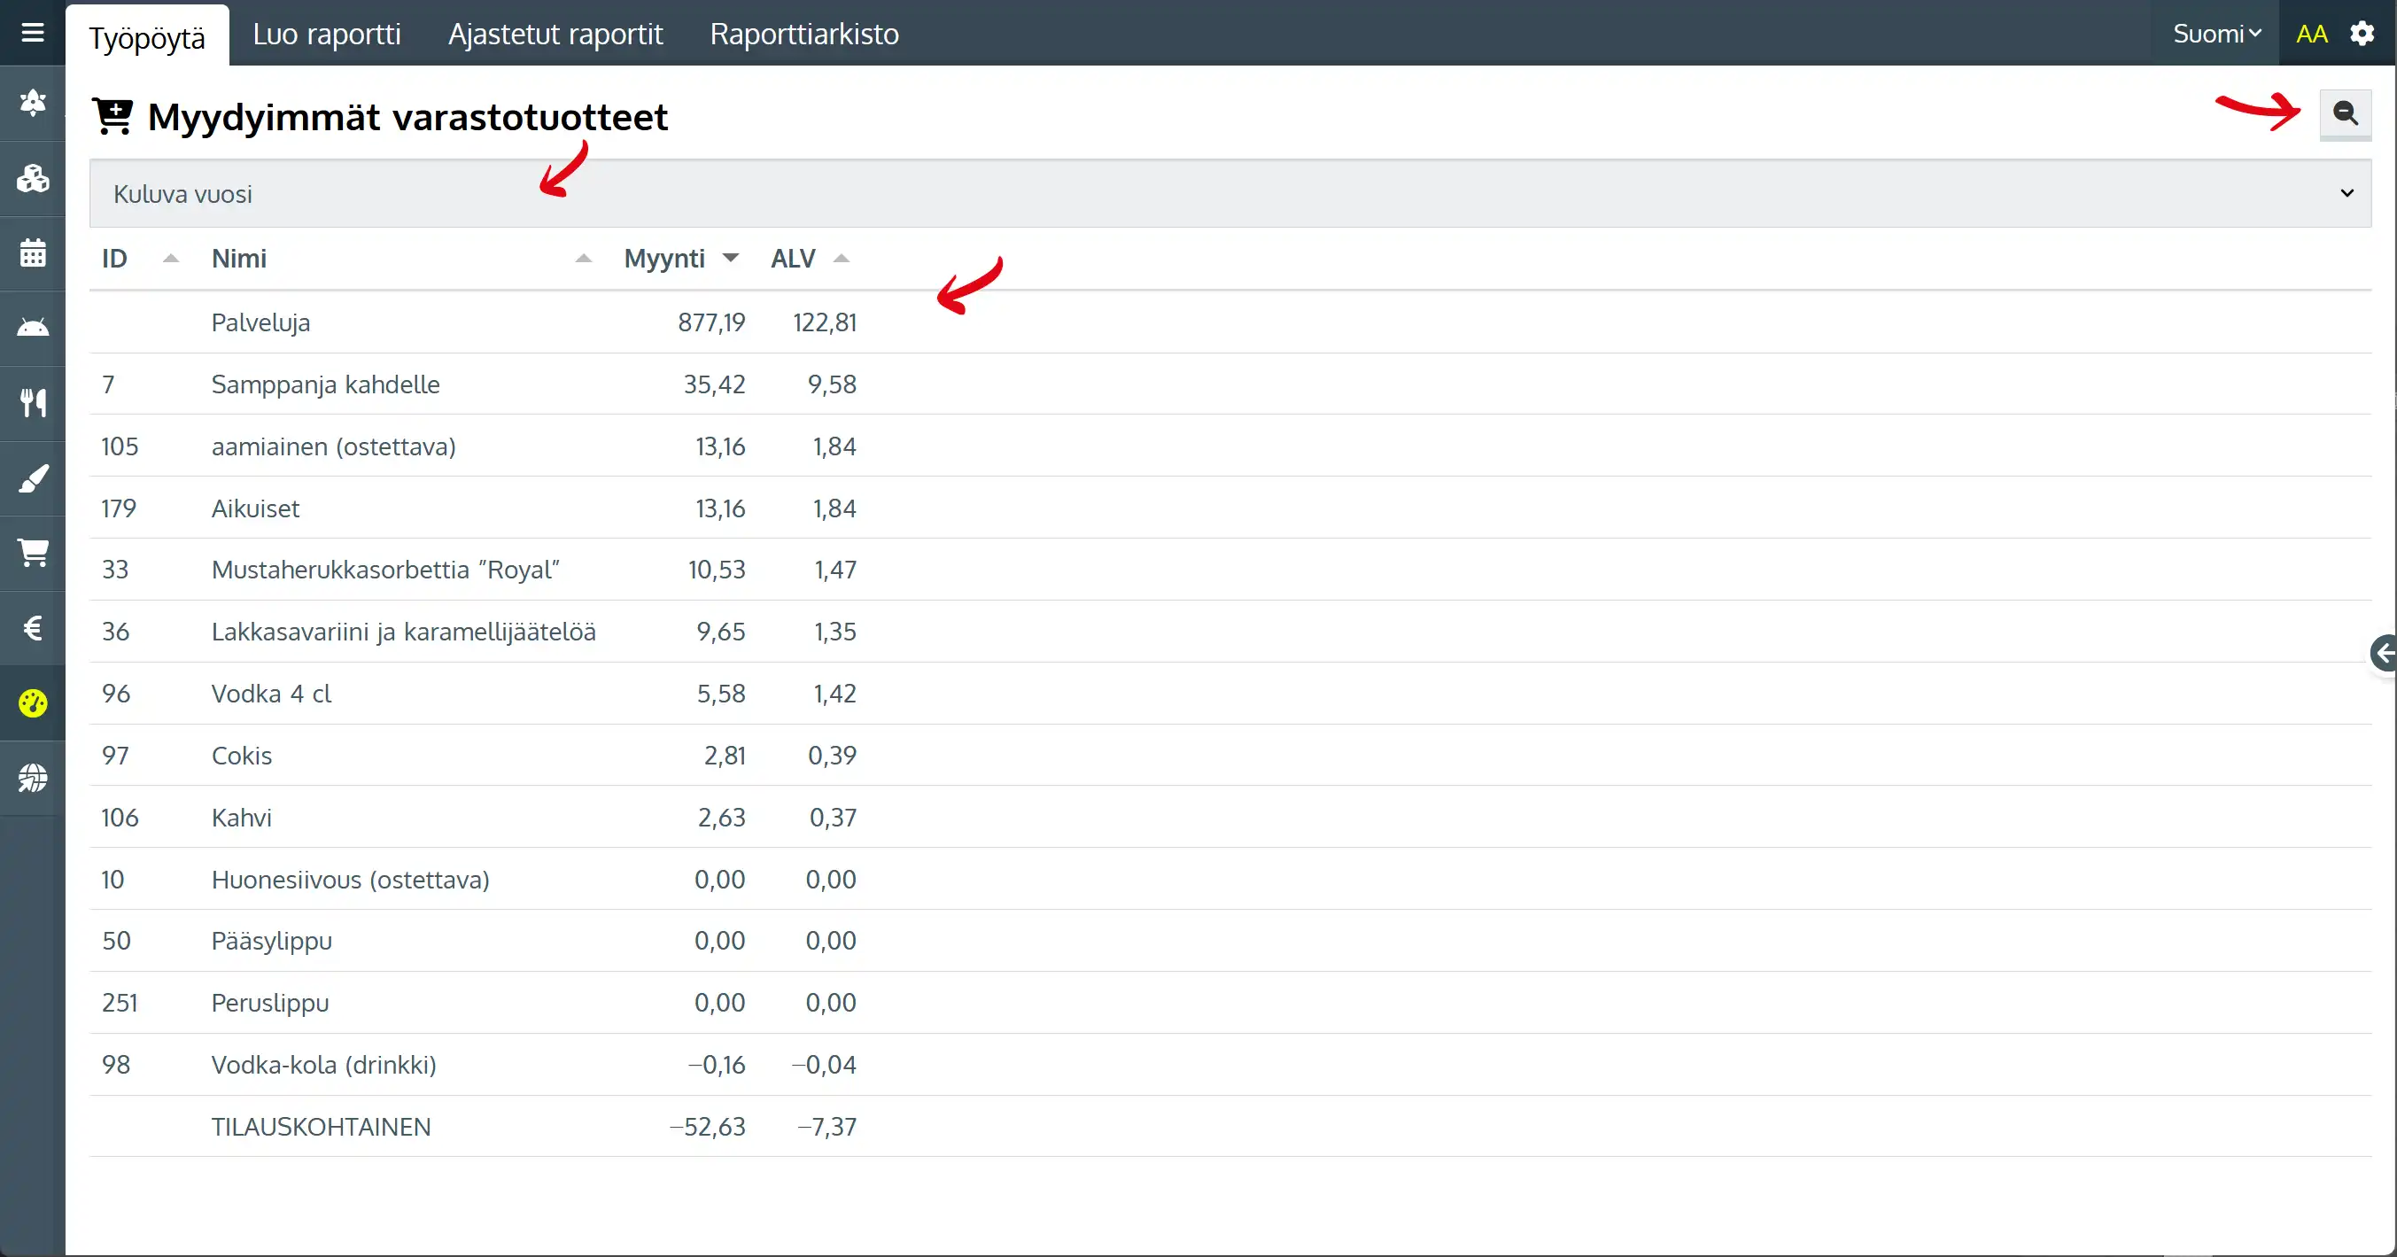Open the Luo raportti tab
The width and height of the screenshot is (2397, 1257).
tap(327, 35)
